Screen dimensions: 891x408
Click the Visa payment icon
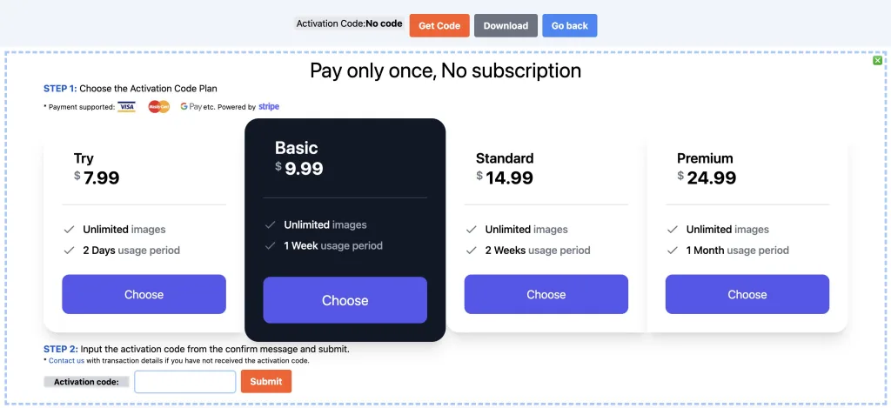[x=127, y=107]
